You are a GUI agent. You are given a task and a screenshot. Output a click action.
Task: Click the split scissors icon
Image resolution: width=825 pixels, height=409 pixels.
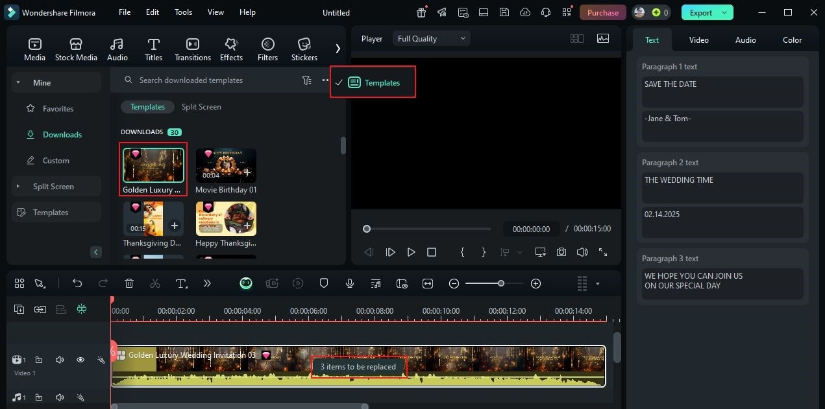click(x=154, y=283)
